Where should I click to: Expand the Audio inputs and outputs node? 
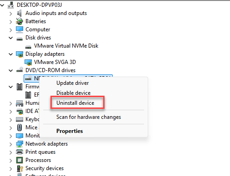[10, 14]
